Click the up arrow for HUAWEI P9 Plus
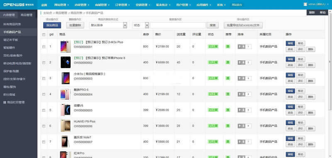The width and height of the screenshot is (332, 158). point(239,126)
